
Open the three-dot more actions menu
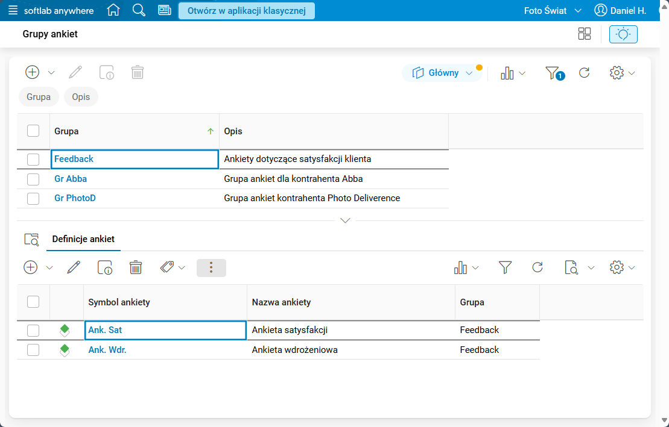tap(211, 268)
